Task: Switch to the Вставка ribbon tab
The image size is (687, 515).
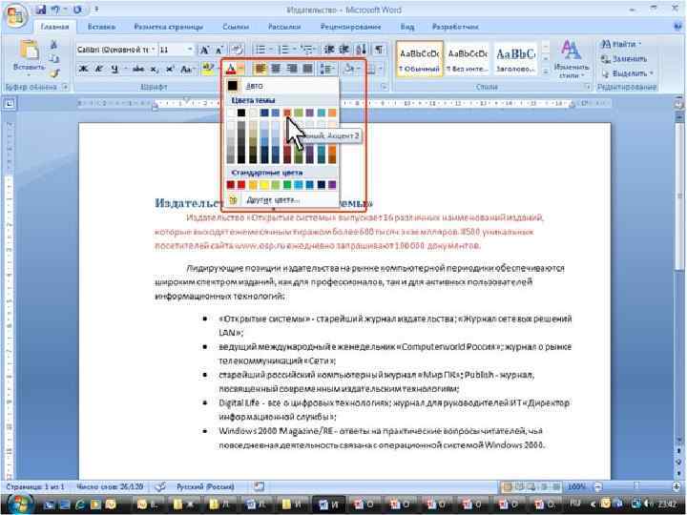Action: click(102, 27)
